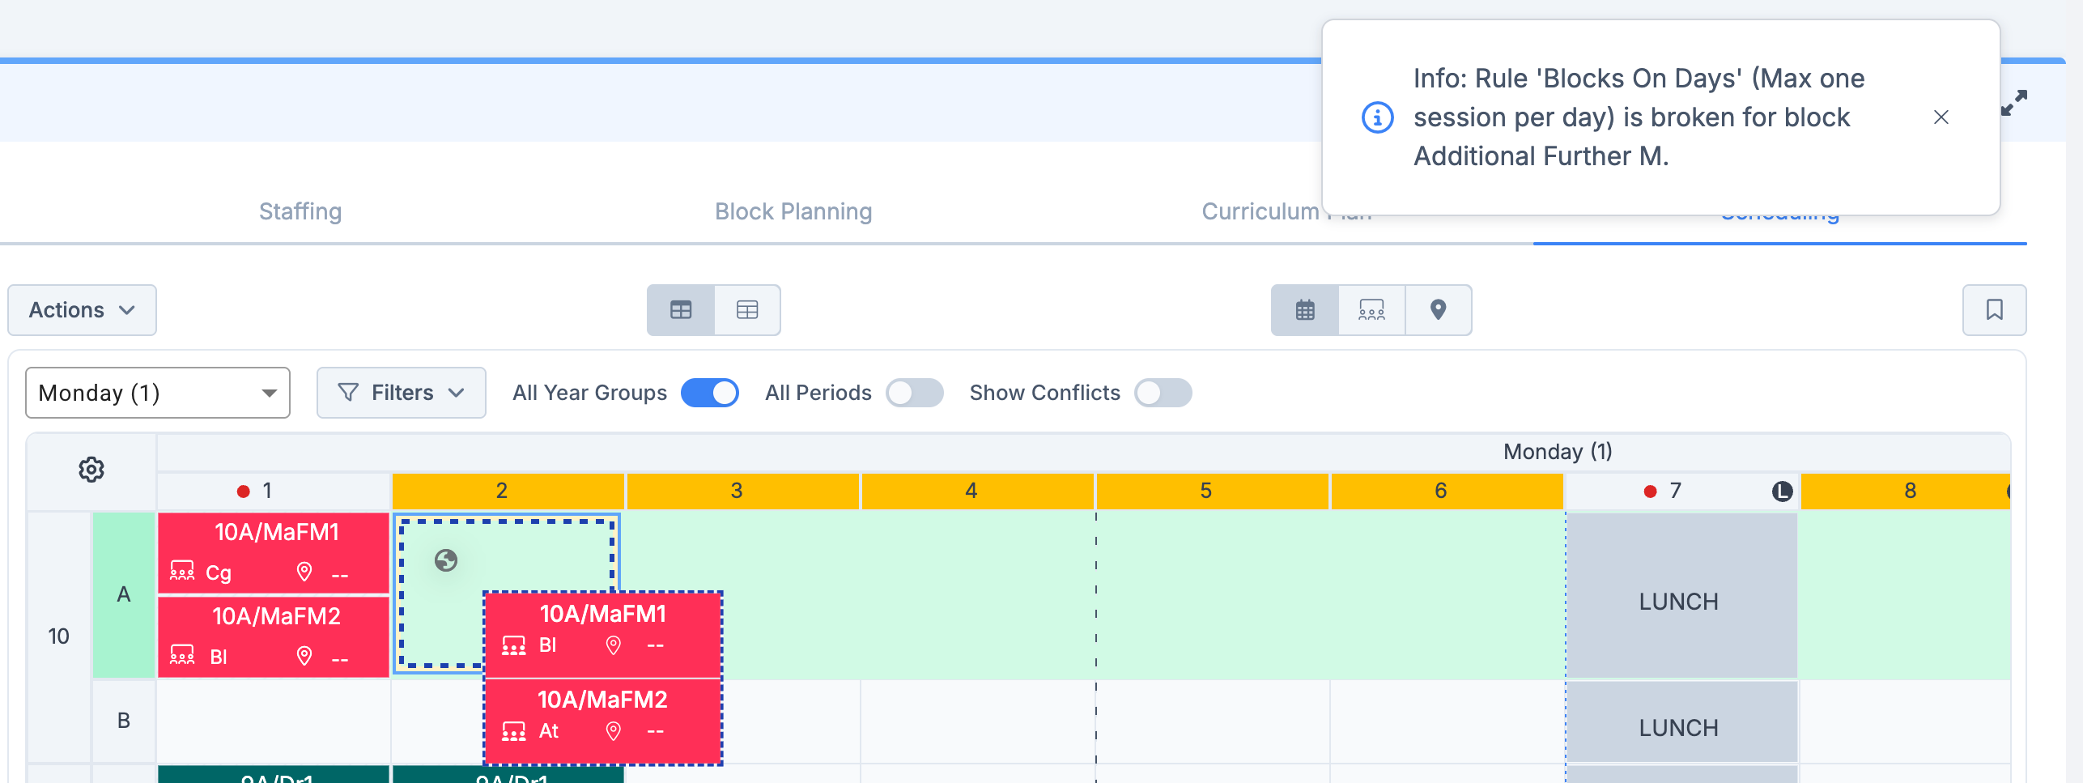Click the expand fullscreen arrows icon
The image size is (2083, 783).
point(2014,103)
